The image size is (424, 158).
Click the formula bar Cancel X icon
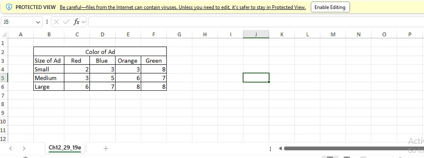tap(56, 22)
